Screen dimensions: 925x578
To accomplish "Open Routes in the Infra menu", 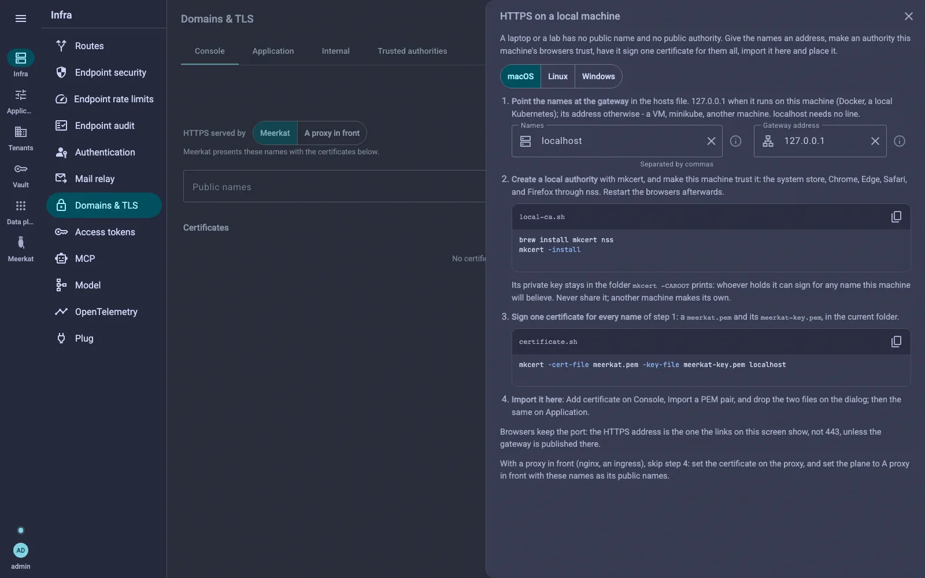I will pos(104,46).
